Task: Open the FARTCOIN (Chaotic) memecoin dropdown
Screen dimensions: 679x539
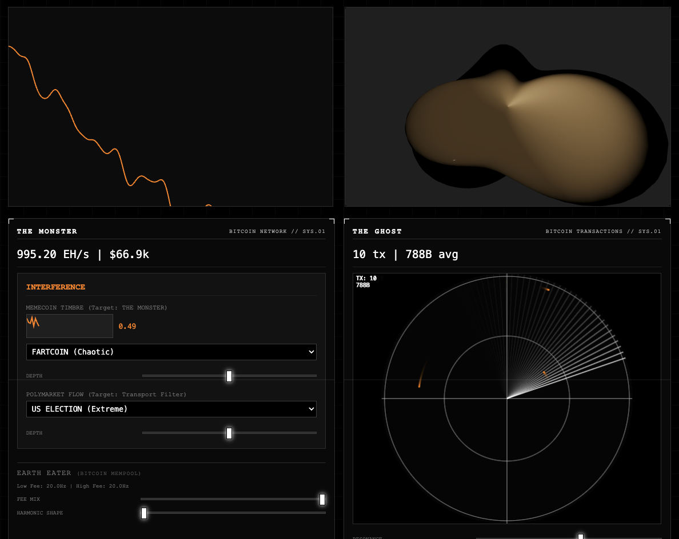Action: point(171,352)
